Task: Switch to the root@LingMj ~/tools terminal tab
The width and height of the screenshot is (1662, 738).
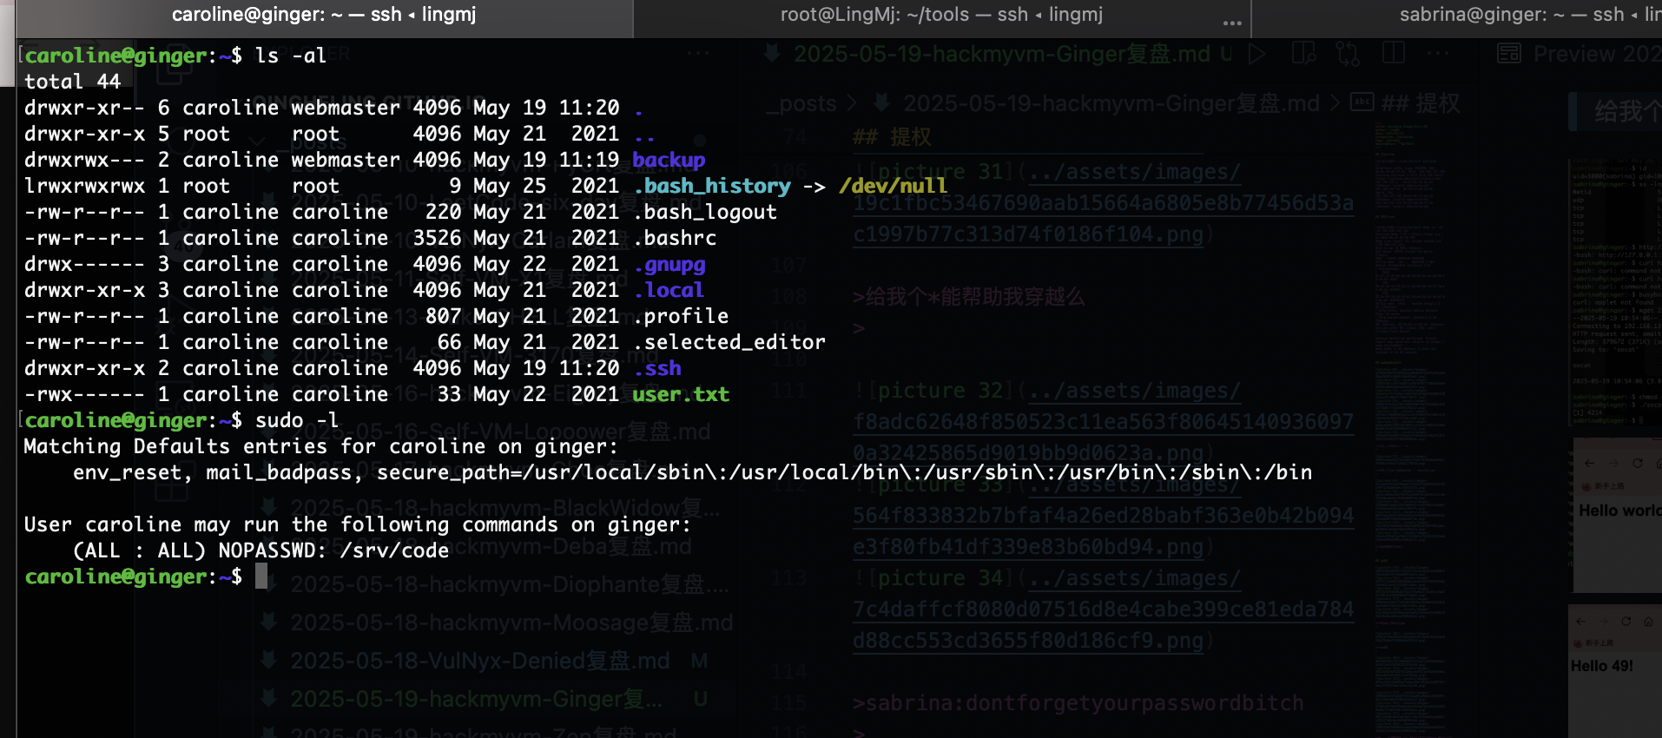Action: coord(941,15)
